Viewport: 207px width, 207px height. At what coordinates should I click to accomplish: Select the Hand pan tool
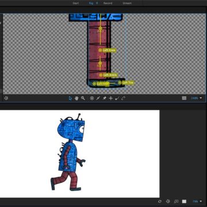(x=76, y=98)
